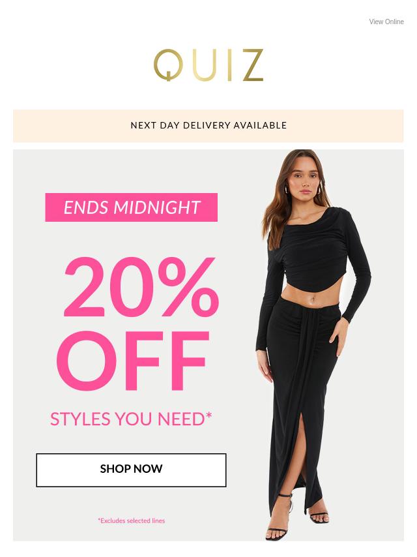Open the View Online link

pyautogui.click(x=386, y=22)
